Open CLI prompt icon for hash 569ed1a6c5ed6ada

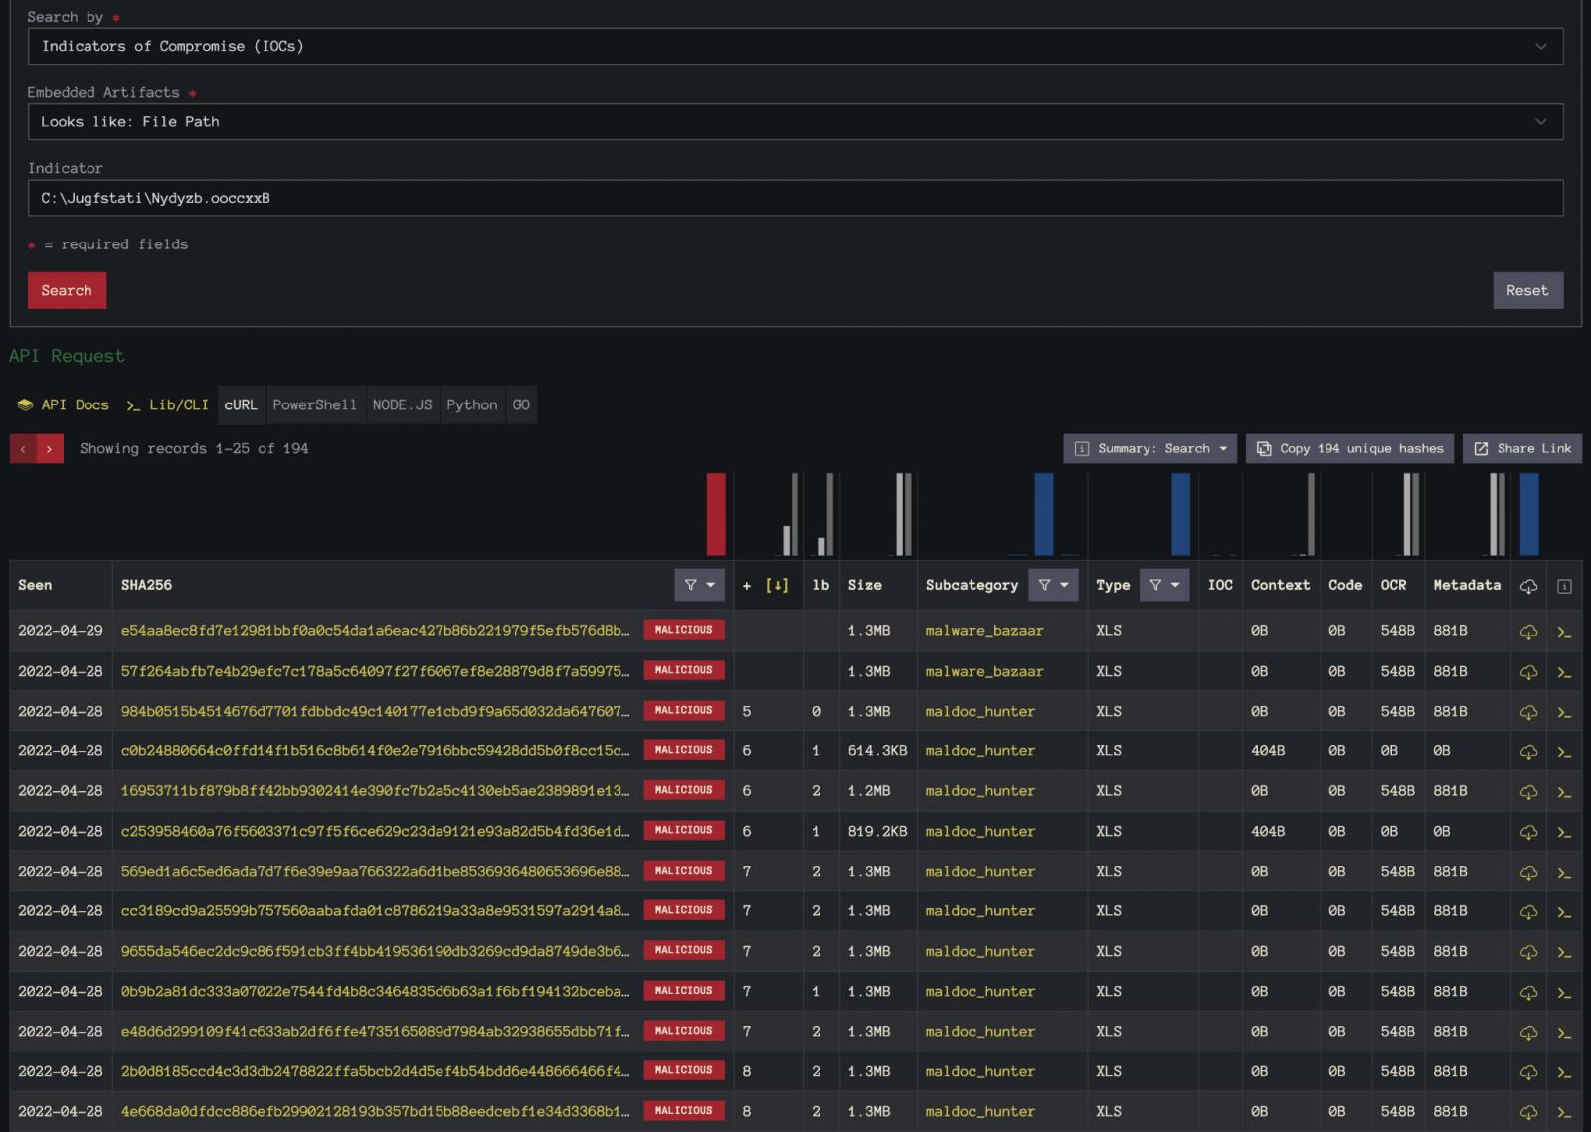point(1564,873)
